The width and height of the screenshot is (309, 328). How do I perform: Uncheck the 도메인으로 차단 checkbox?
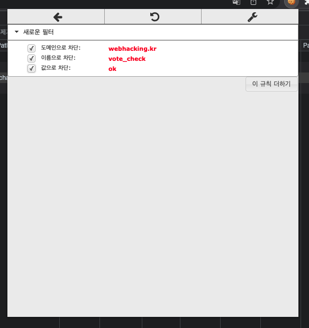tap(31, 48)
